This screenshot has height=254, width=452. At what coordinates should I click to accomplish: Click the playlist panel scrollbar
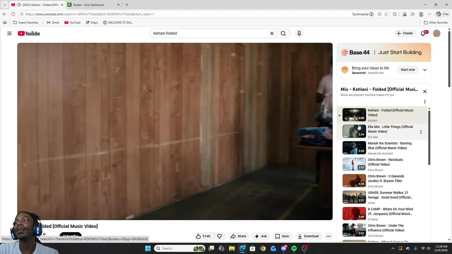point(429,138)
